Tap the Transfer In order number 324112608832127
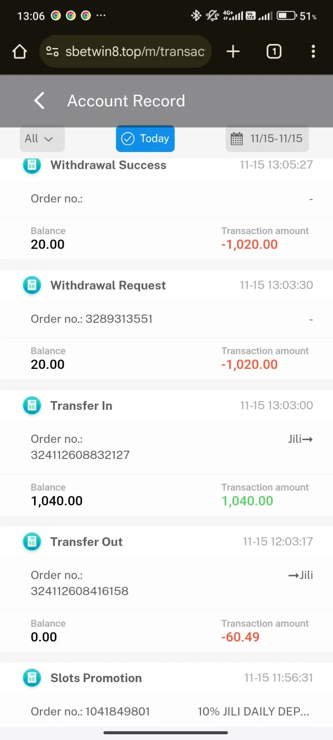The height and width of the screenshot is (740, 333). tap(80, 455)
